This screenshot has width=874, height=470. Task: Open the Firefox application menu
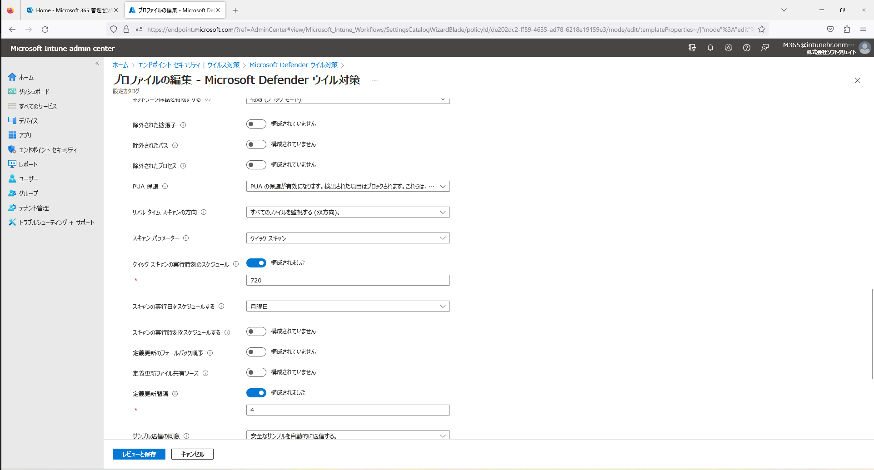(x=863, y=30)
